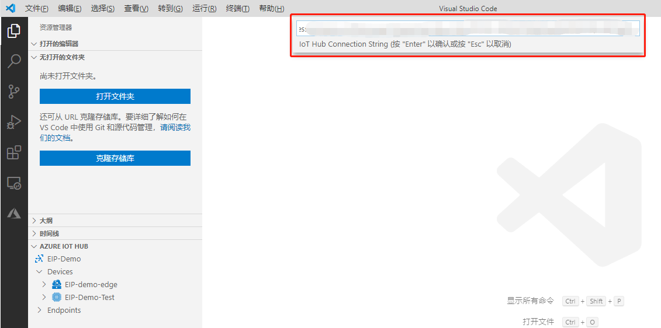Click the 打开文件夹 button
The width and height of the screenshot is (661, 328).
pos(115,96)
